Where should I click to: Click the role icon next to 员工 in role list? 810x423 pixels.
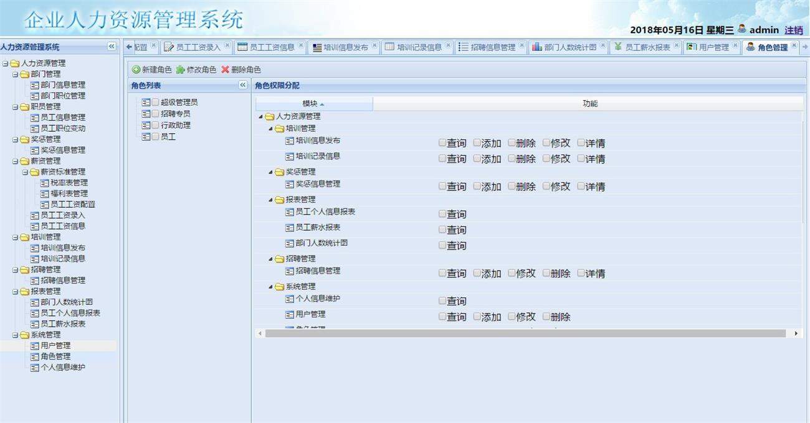(146, 137)
